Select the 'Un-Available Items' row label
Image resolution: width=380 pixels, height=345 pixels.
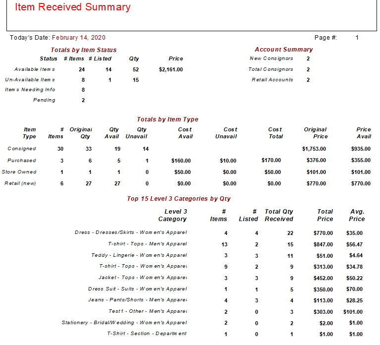[30, 80]
